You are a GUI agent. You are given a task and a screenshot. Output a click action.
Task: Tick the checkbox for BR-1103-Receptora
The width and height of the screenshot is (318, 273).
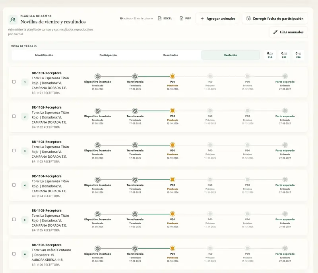(14, 151)
